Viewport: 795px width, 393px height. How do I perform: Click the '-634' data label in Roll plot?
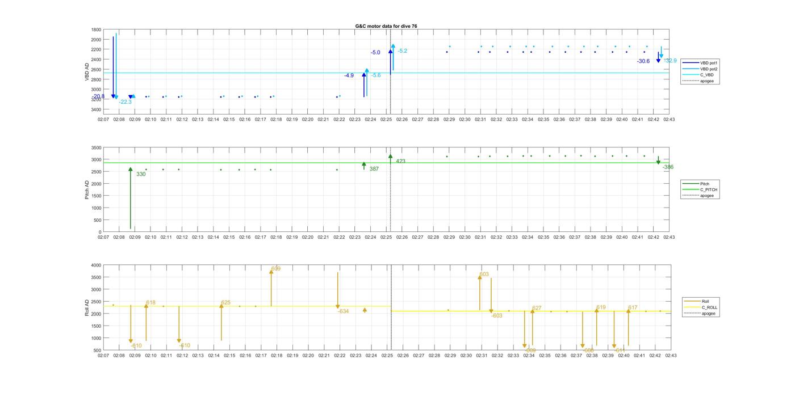point(343,311)
